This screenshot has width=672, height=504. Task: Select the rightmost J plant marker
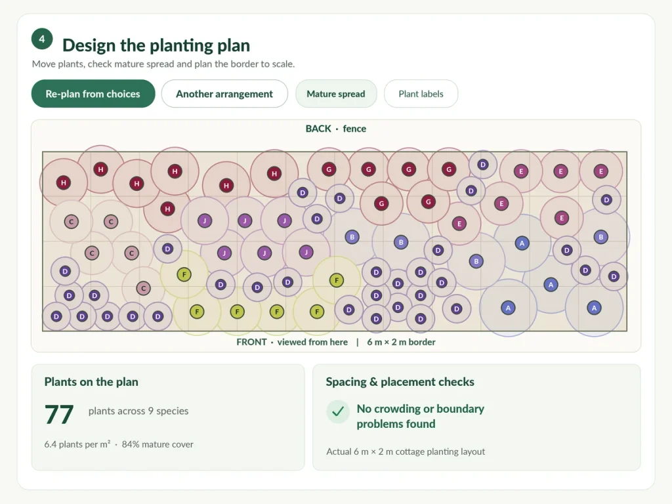[x=306, y=252]
